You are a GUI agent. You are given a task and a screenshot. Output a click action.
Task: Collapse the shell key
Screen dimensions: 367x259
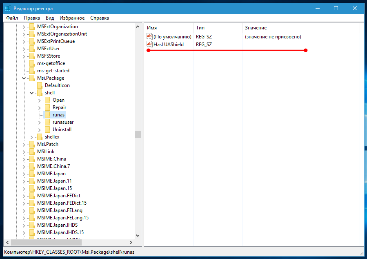[x=31, y=93]
